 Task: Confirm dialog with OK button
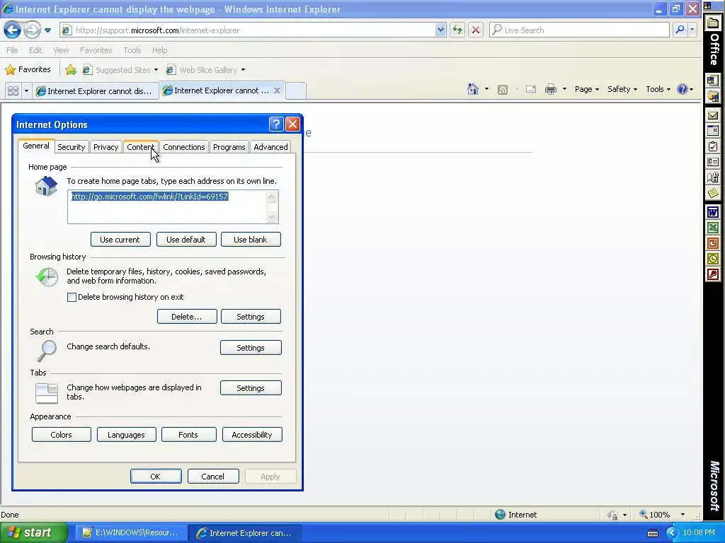(x=156, y=477)
